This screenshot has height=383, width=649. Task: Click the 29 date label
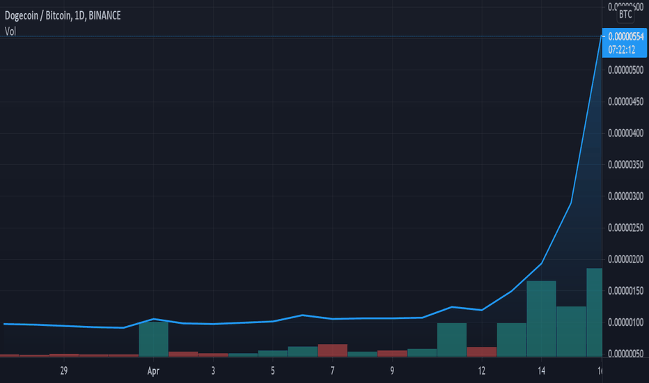64,370
